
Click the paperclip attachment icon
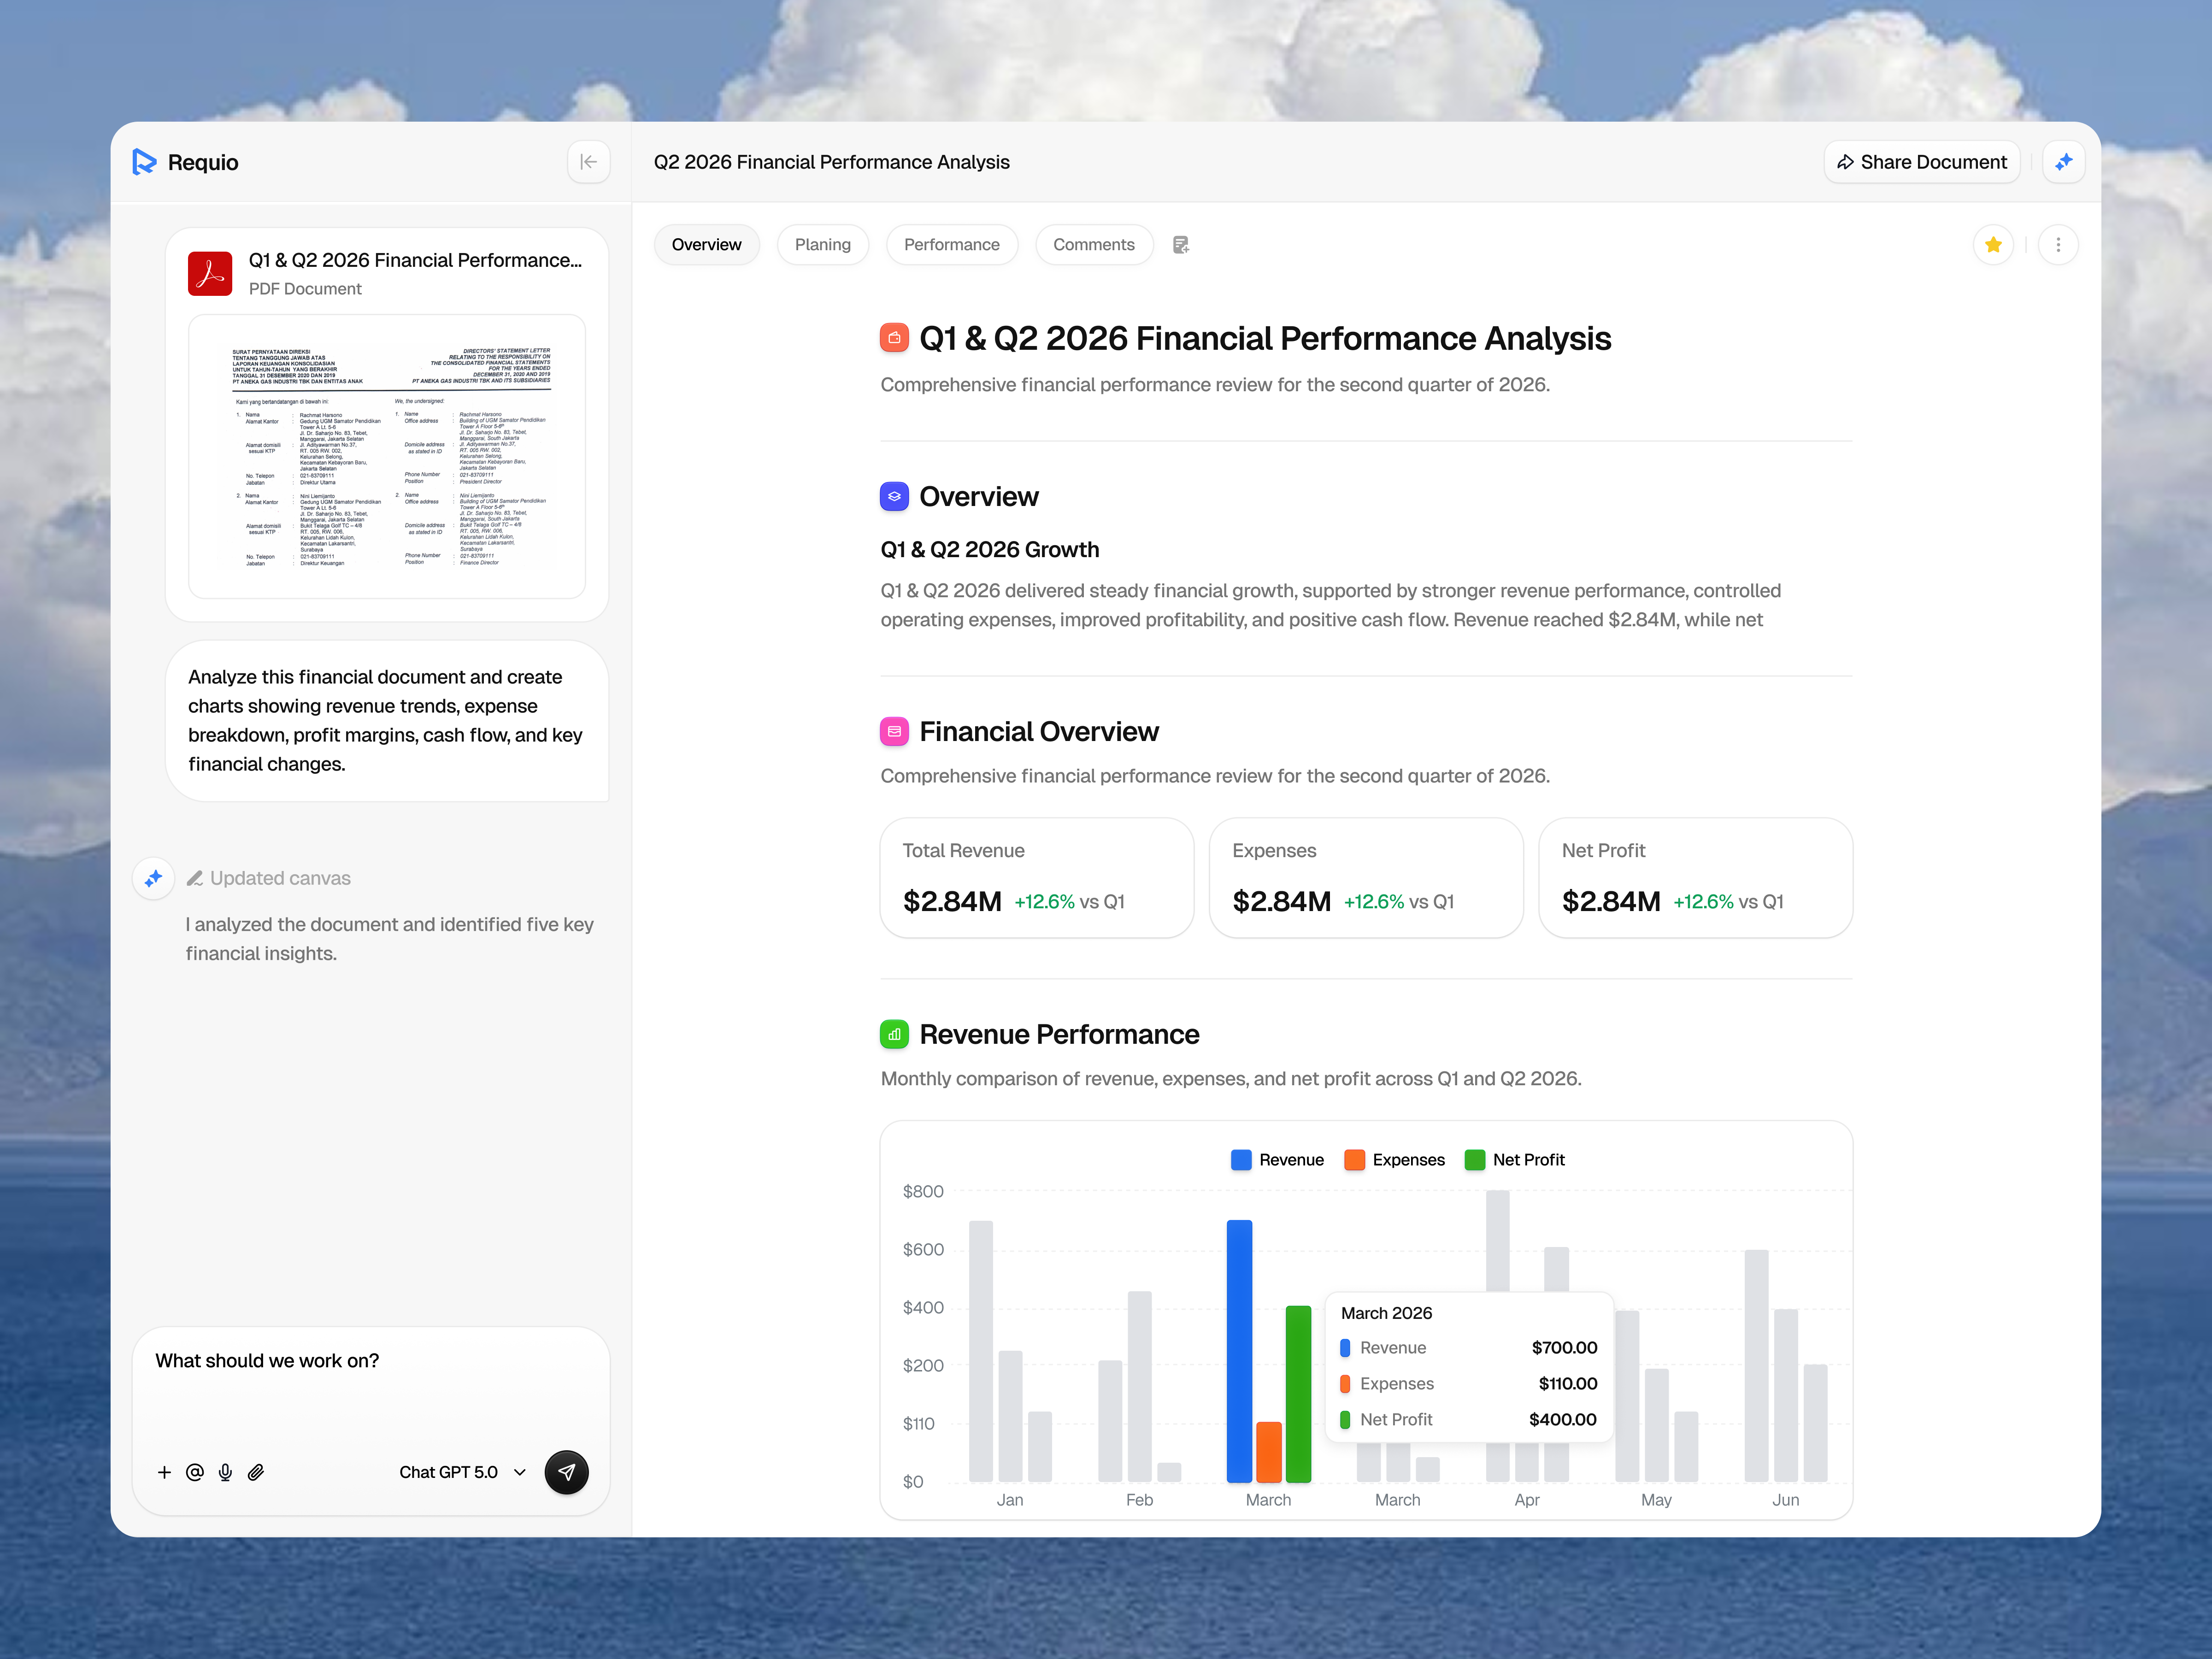click(x=256, y=1472)
